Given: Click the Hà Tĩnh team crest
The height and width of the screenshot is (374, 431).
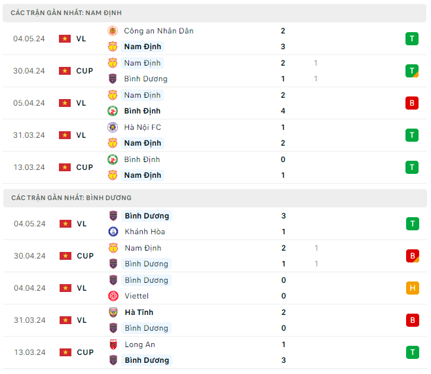Looking at the screenshot, I should coord(113,312).
